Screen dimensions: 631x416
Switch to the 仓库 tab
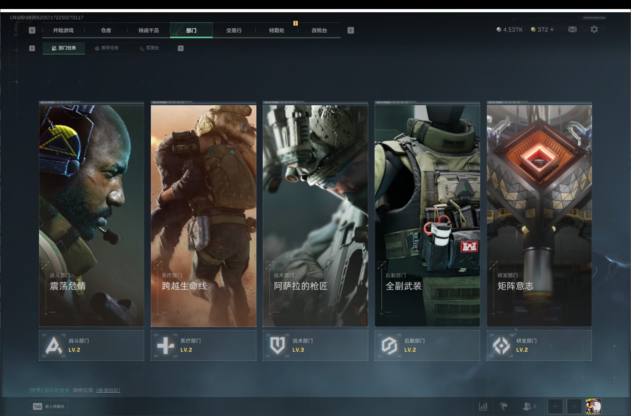(106, 30)
